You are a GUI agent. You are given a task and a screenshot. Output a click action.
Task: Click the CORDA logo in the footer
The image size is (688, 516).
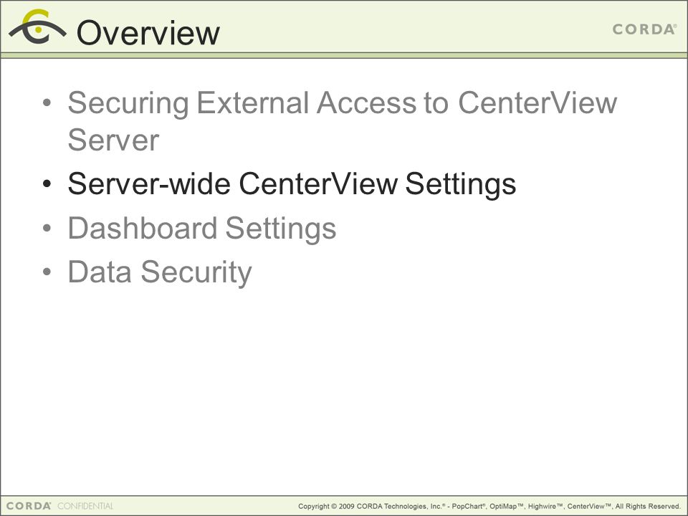click(29, 506)
